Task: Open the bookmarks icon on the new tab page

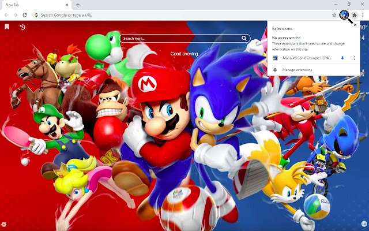Action: (7, 27)
